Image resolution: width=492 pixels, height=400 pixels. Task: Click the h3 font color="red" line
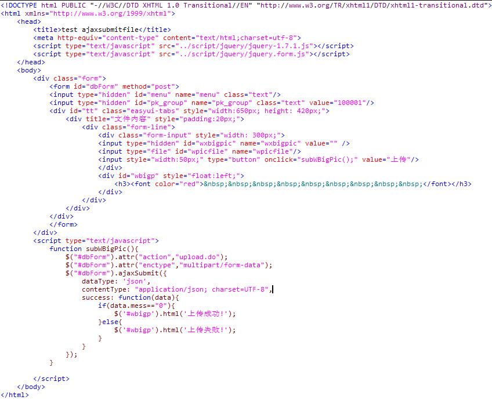click(x=293, y=184)
